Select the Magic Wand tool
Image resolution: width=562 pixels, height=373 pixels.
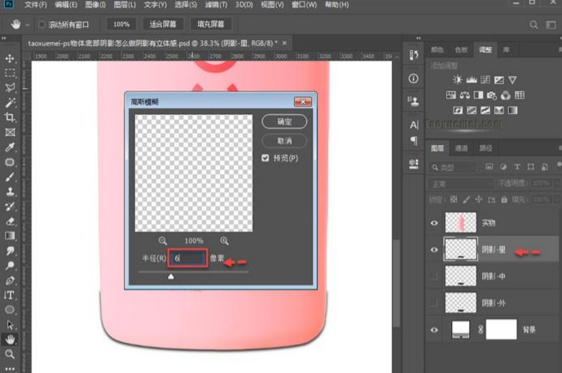pyautogui.click(x=10, y=103)
